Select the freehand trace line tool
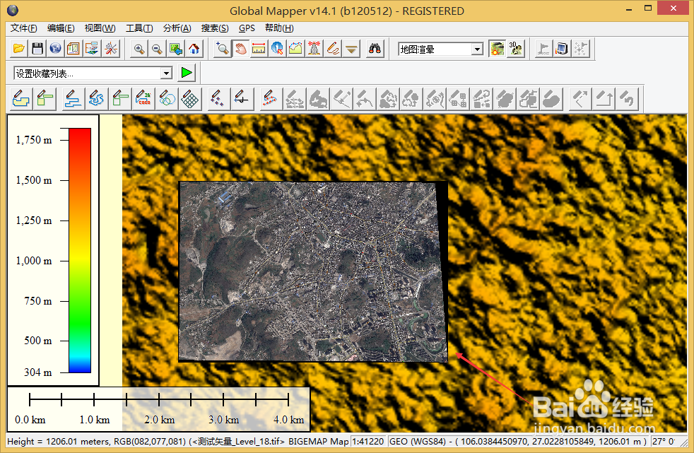Screen dimensions: 694x453 97,99
